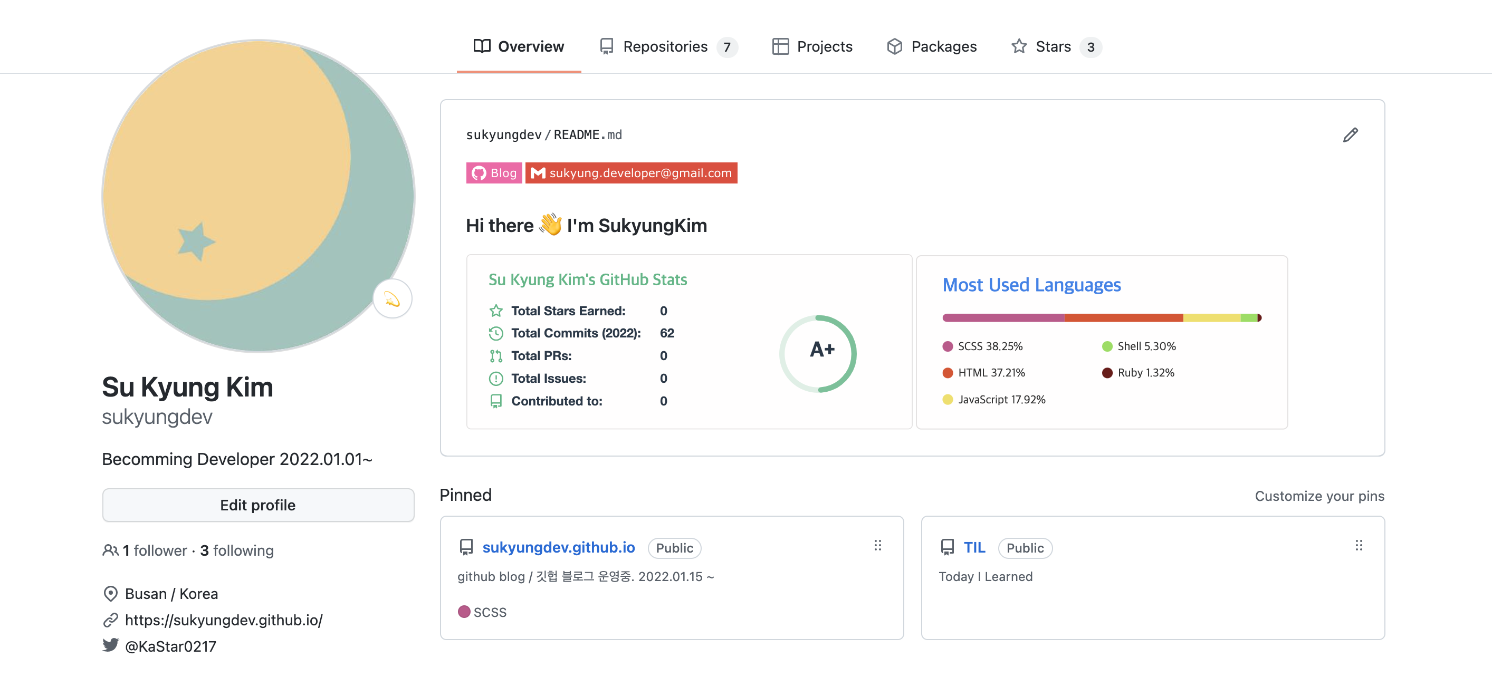This screenshot has width=1492, height=677.
Task: Click the pencil edit README icon
Action: [x=1350, y=135]
